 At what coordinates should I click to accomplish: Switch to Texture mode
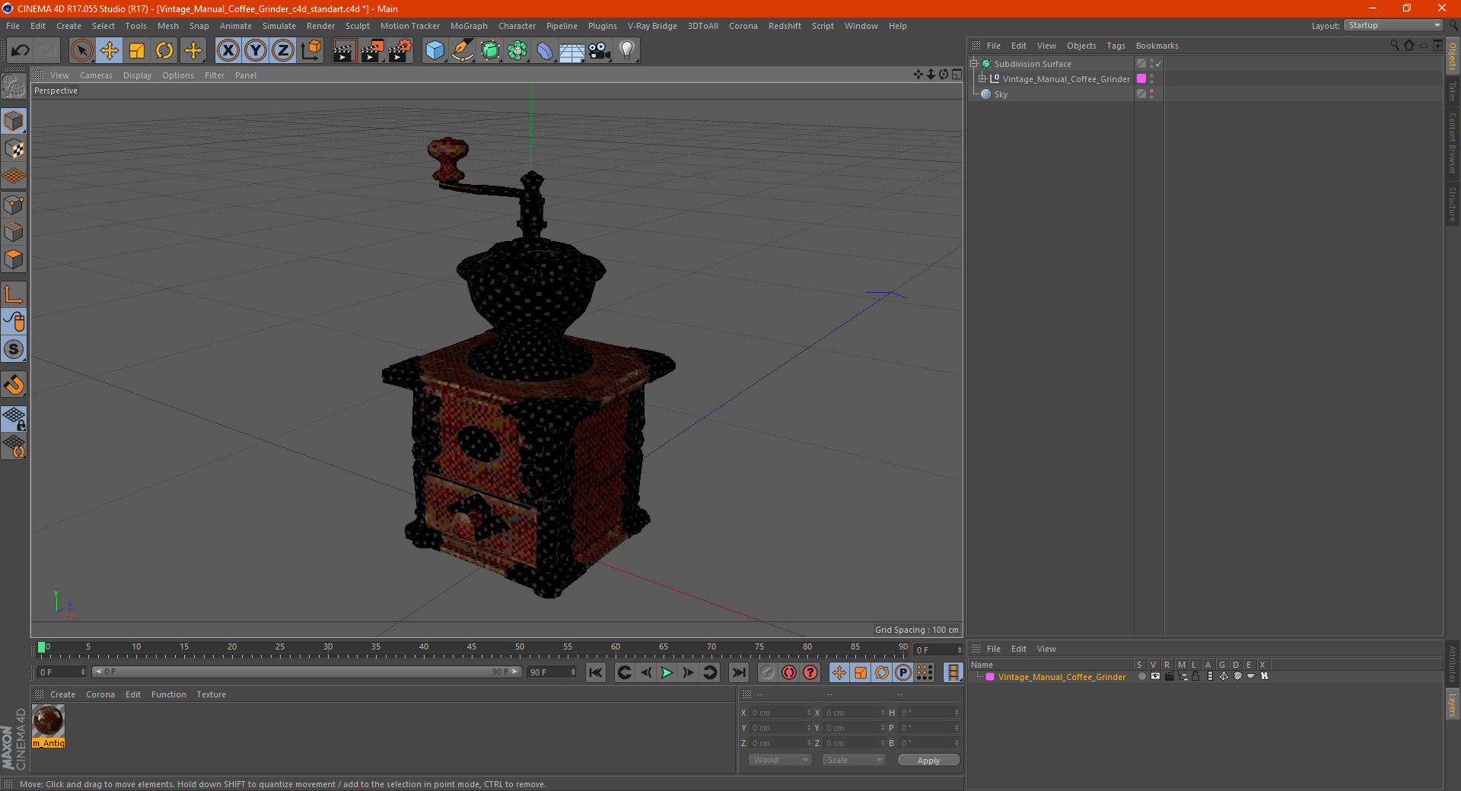[x=14, y=149]
